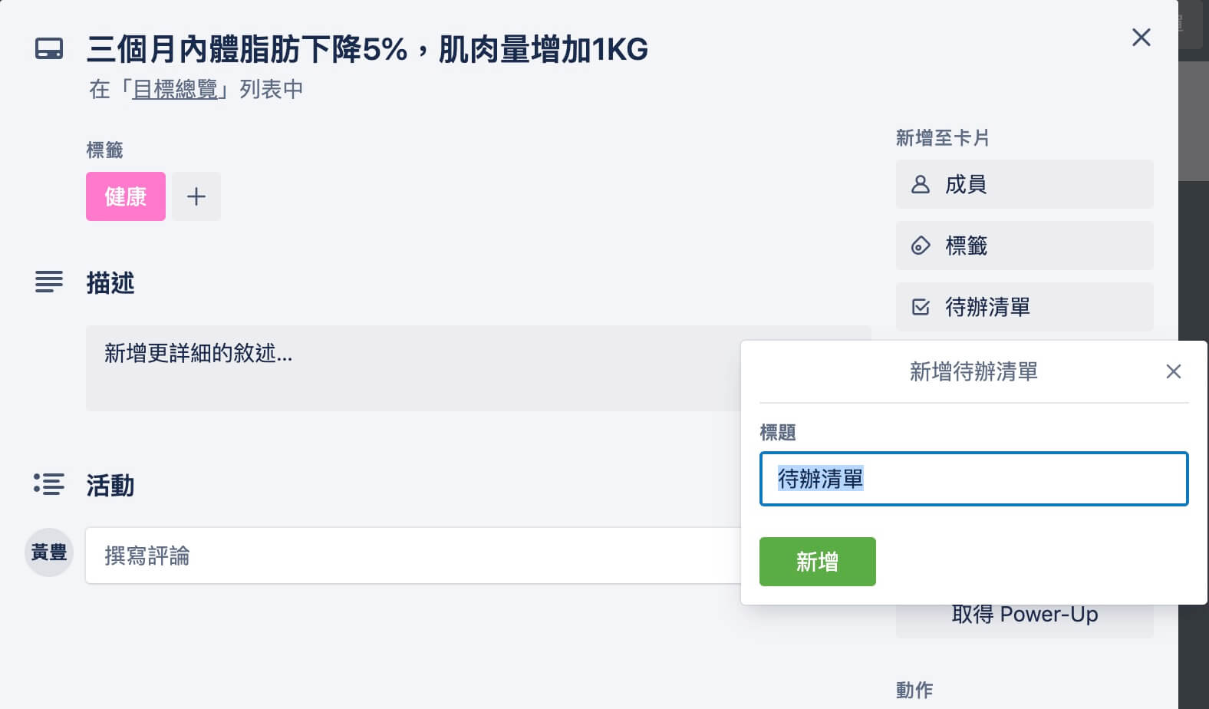
Task: Focus the 標題 checklist title field
Action: pyautogui.click(x=974, y=479)
